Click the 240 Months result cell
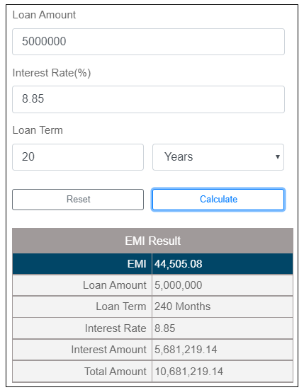304x390 pixels. coord(223,306)
